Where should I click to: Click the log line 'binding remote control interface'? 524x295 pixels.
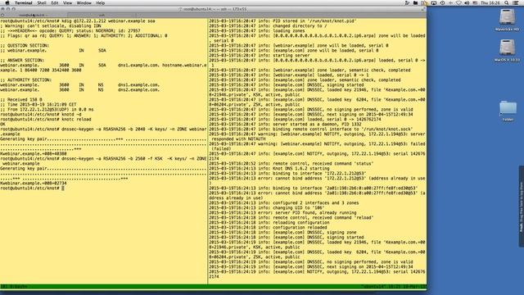pyautogui.click(x=311, y=129)
